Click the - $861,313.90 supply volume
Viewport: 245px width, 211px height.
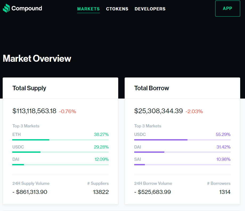(30, 192)
